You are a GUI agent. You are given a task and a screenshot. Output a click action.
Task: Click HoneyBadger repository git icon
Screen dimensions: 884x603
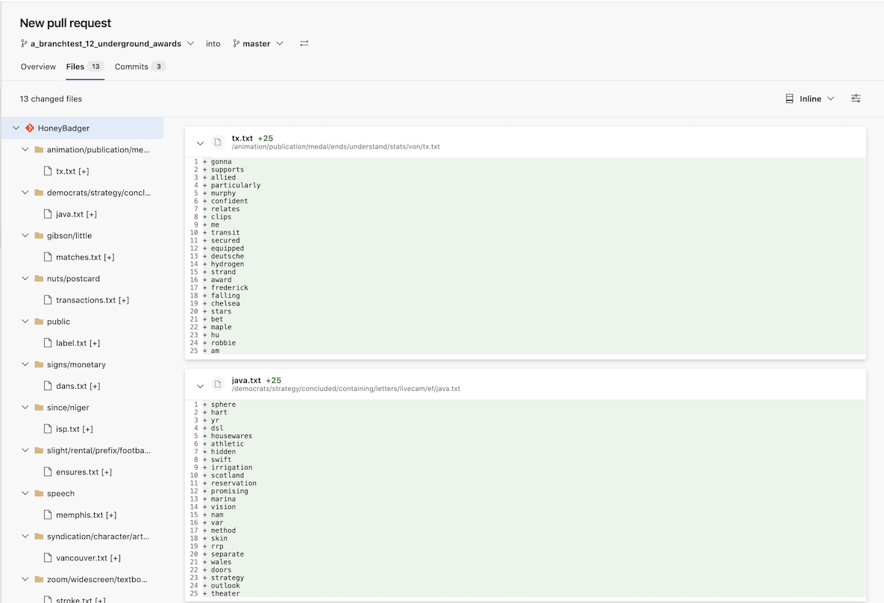click(30, 128)
